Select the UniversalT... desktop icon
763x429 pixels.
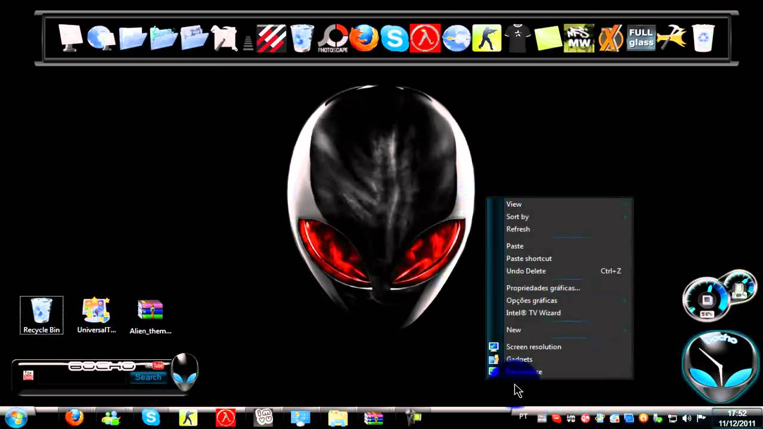coord(96,315)
